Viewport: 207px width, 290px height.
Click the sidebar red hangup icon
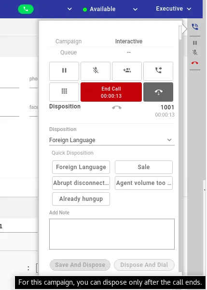click(195, 63)
